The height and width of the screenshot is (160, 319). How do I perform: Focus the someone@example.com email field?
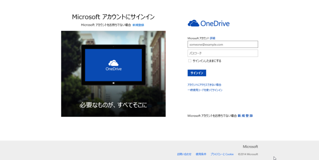(x=223, y=44)
